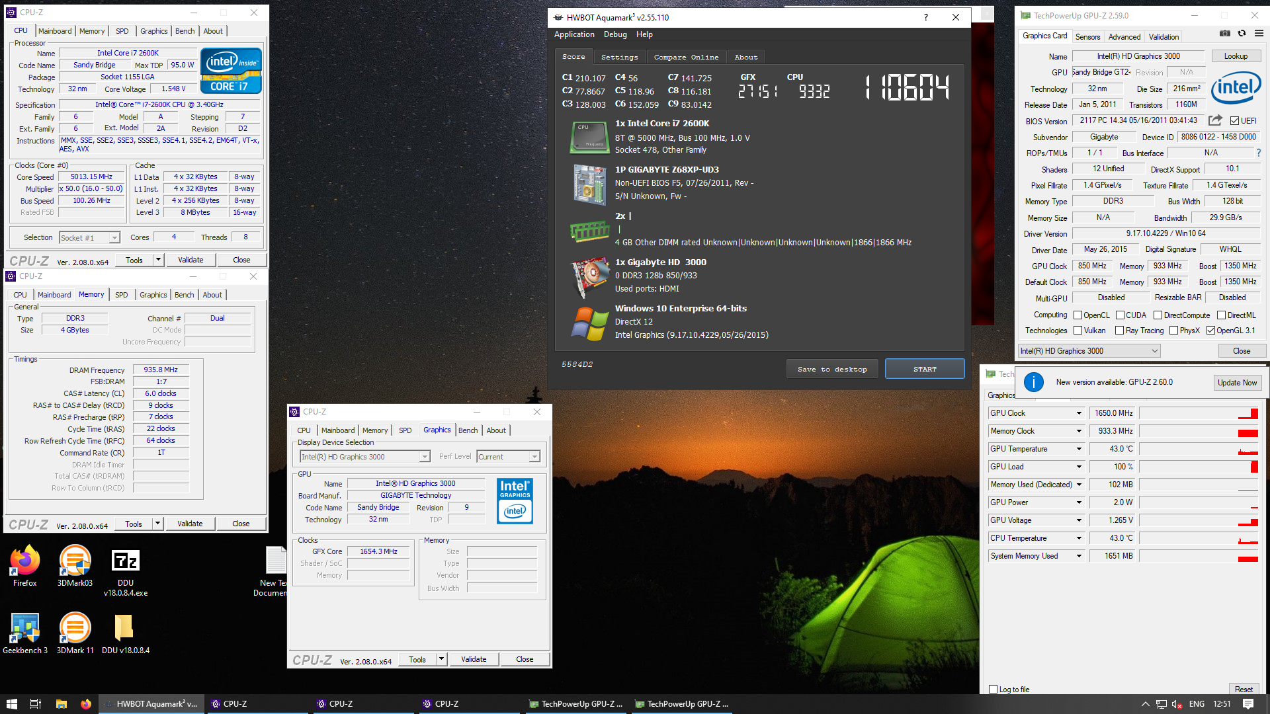Open SPD tab in top CPU-Z window
Image resolution: width=1270 pixels, height=714 pixels.
click(x=122, y=31)
